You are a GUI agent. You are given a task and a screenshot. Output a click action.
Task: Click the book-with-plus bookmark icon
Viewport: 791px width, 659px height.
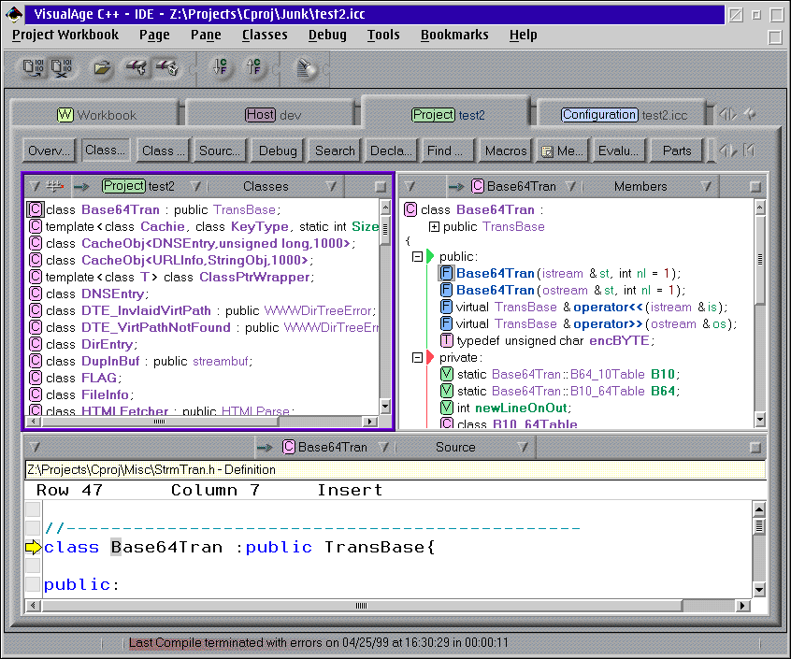(x=137, y=67)
